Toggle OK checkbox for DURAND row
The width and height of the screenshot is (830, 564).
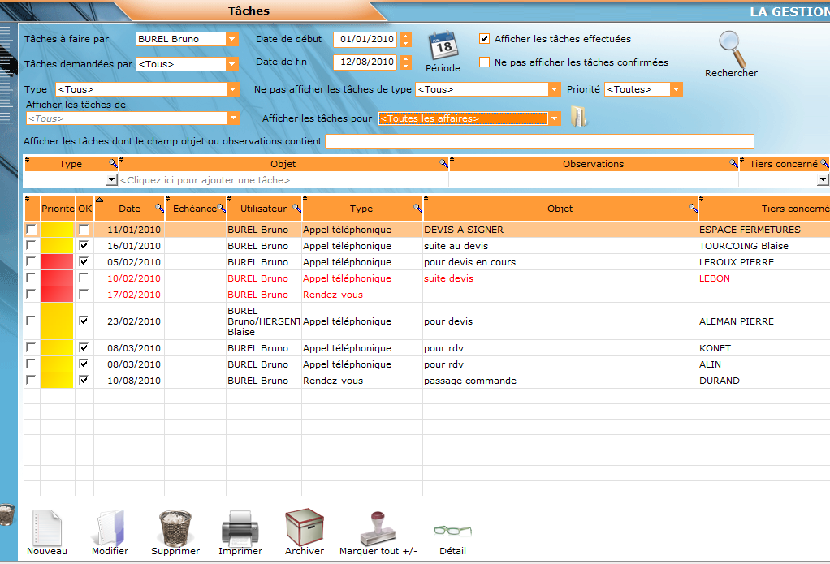(x=84, y=379)
